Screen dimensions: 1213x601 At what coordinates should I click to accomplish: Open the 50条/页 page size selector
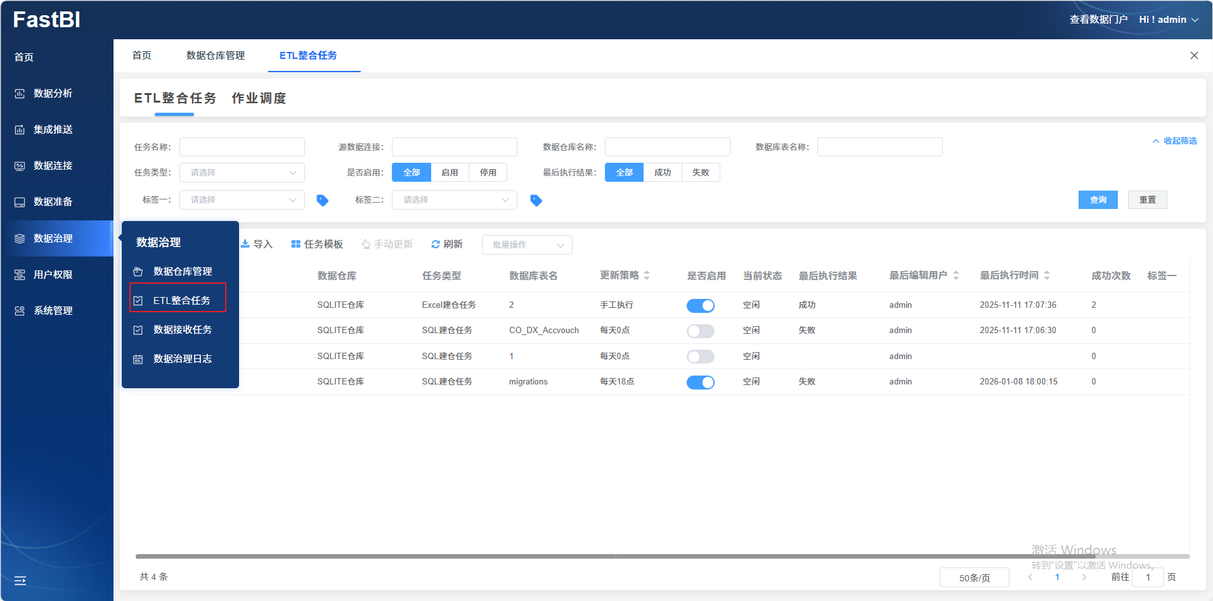(974, 578)
